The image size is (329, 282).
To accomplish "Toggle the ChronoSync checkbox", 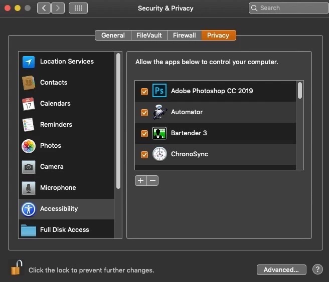I will [144, 155].
